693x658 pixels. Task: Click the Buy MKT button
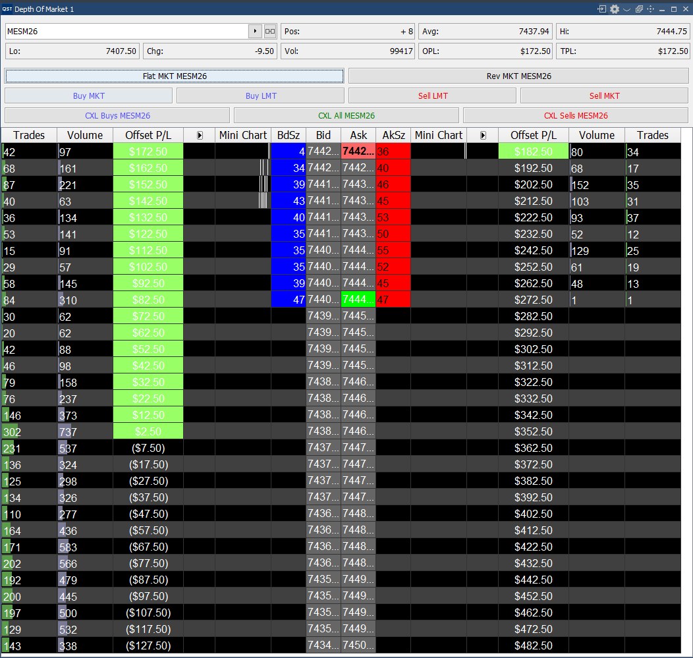click(88, 96)
